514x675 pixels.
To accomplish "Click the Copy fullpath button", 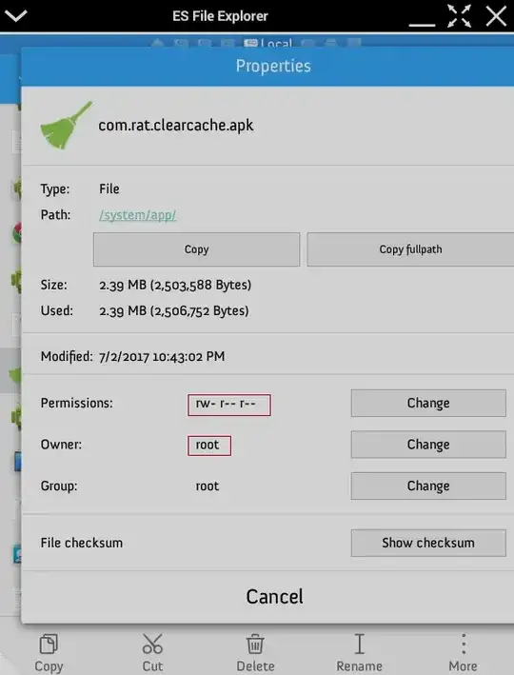I will [410, 249].
